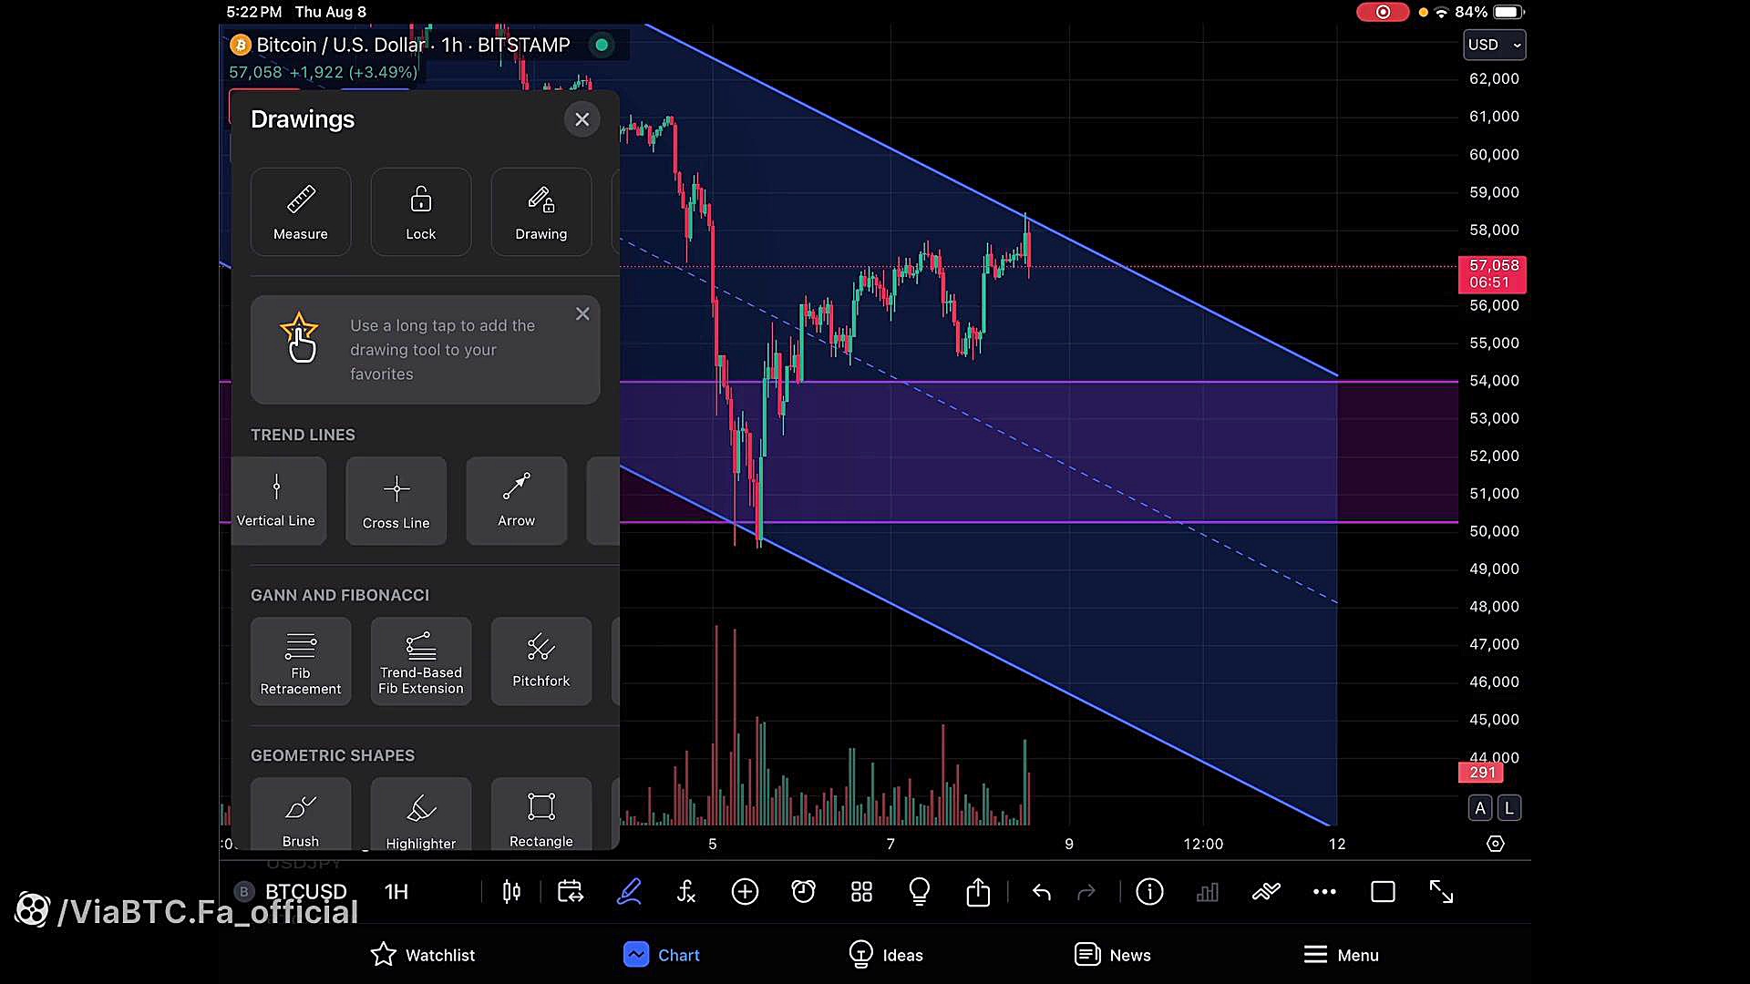The height and width of the screenshot is (984, 1750).
Task: Open the alarm clock alerts icon
Action: pos(803,892)
